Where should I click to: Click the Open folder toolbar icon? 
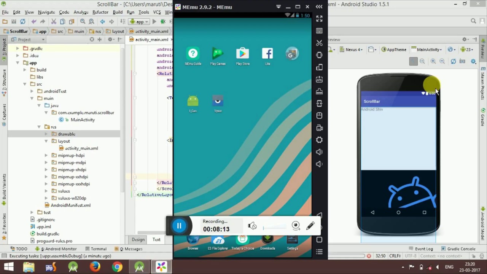point(5,22)
